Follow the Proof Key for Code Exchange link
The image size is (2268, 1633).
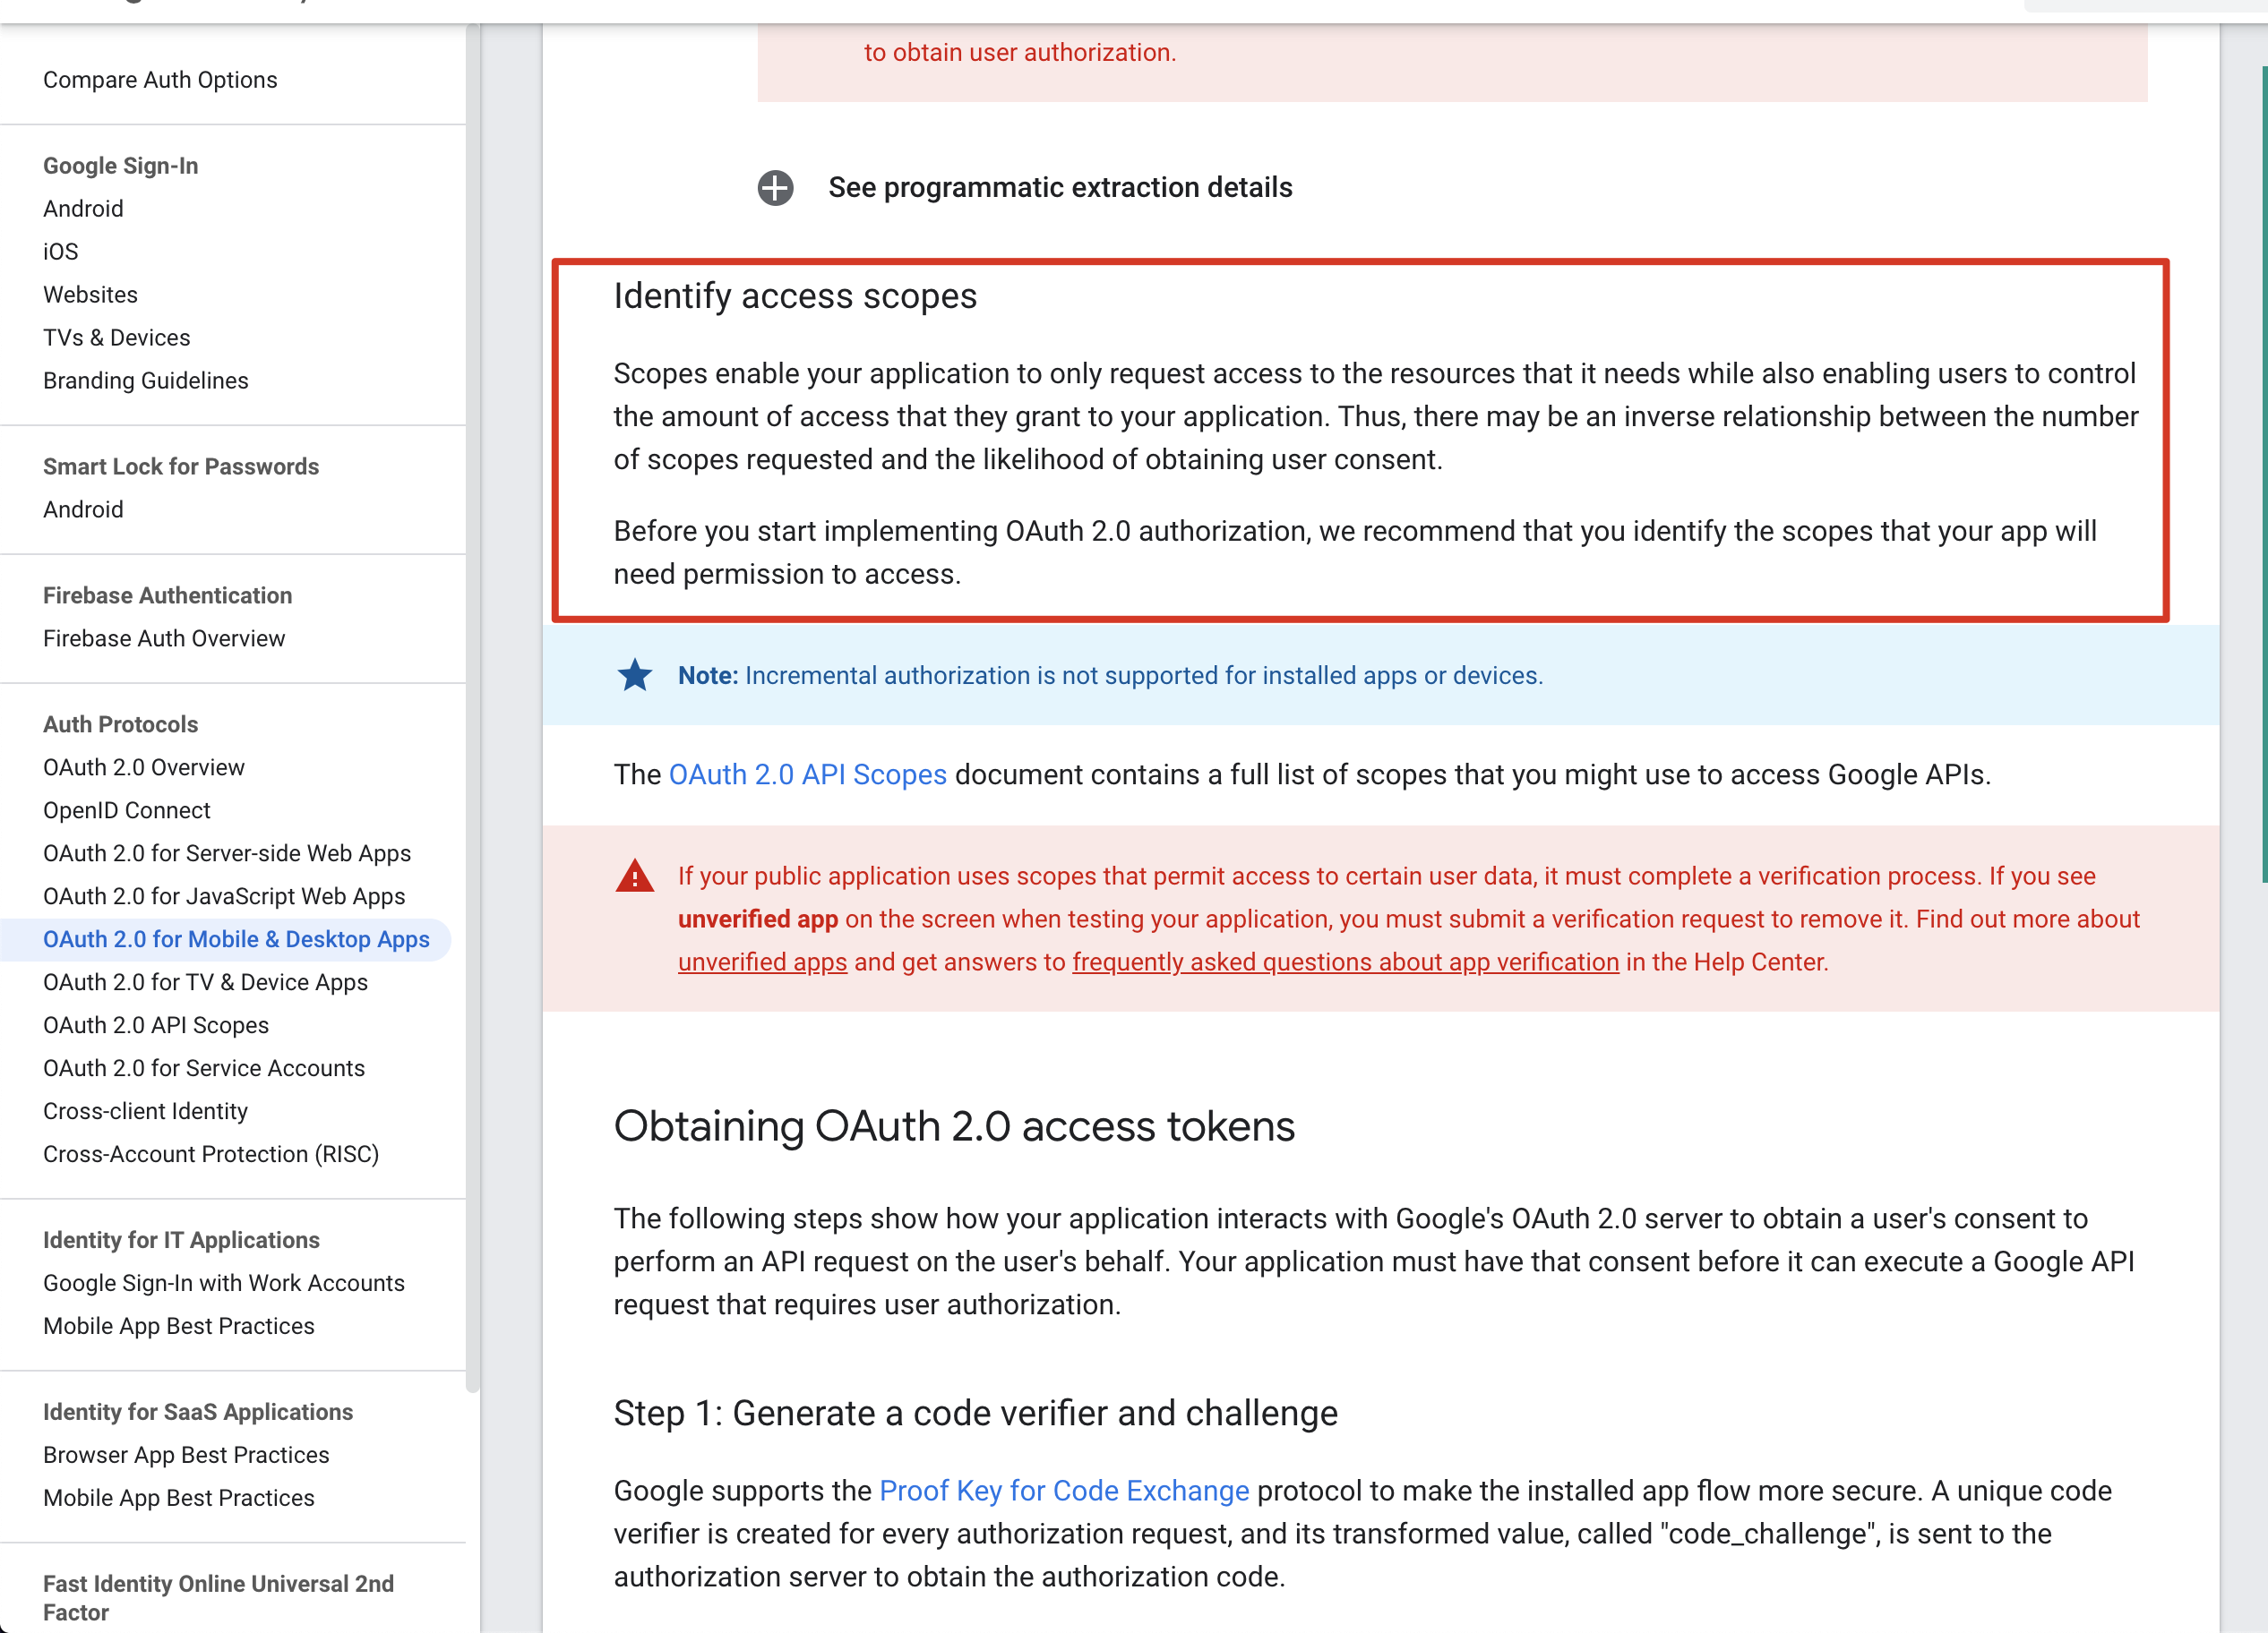click(x=1064, y=1490)
